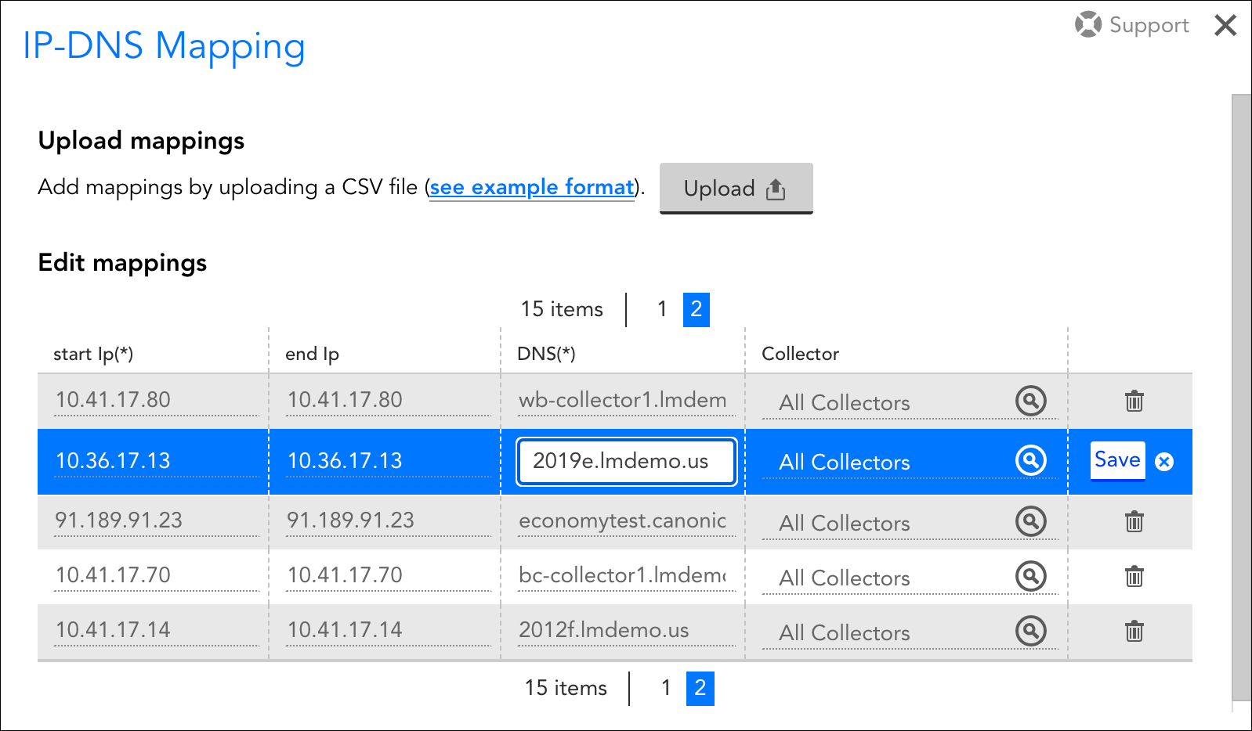This screenshot has height=731, width=1252.
Task: Click the vertical scrollbar on the right
Action: 1241,391
